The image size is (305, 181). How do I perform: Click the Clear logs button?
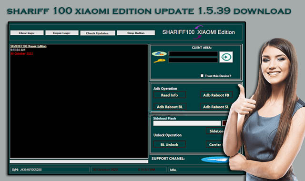pos(27,33)
